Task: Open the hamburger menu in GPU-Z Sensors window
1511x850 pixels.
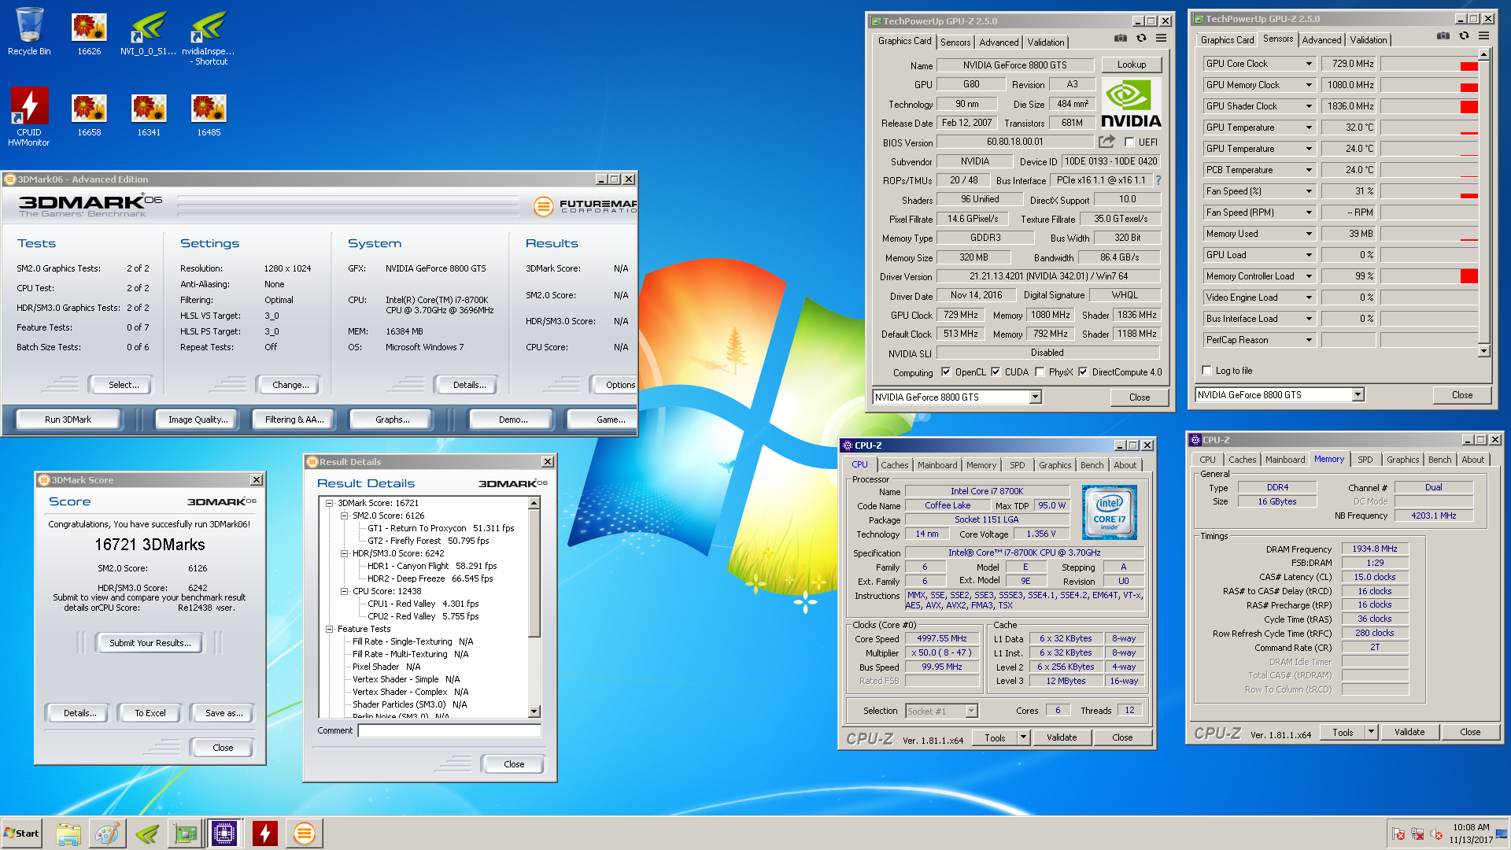Action: pos(1483,36)
